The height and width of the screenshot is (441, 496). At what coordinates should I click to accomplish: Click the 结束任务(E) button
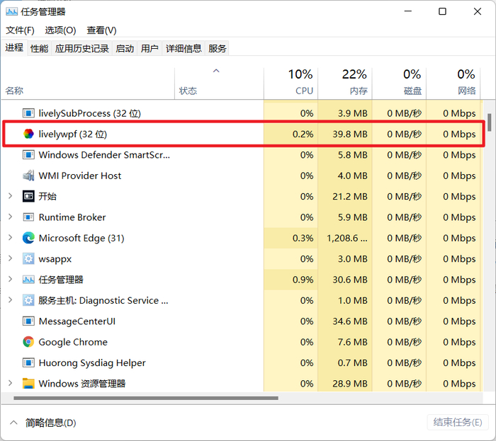(458, 423)
